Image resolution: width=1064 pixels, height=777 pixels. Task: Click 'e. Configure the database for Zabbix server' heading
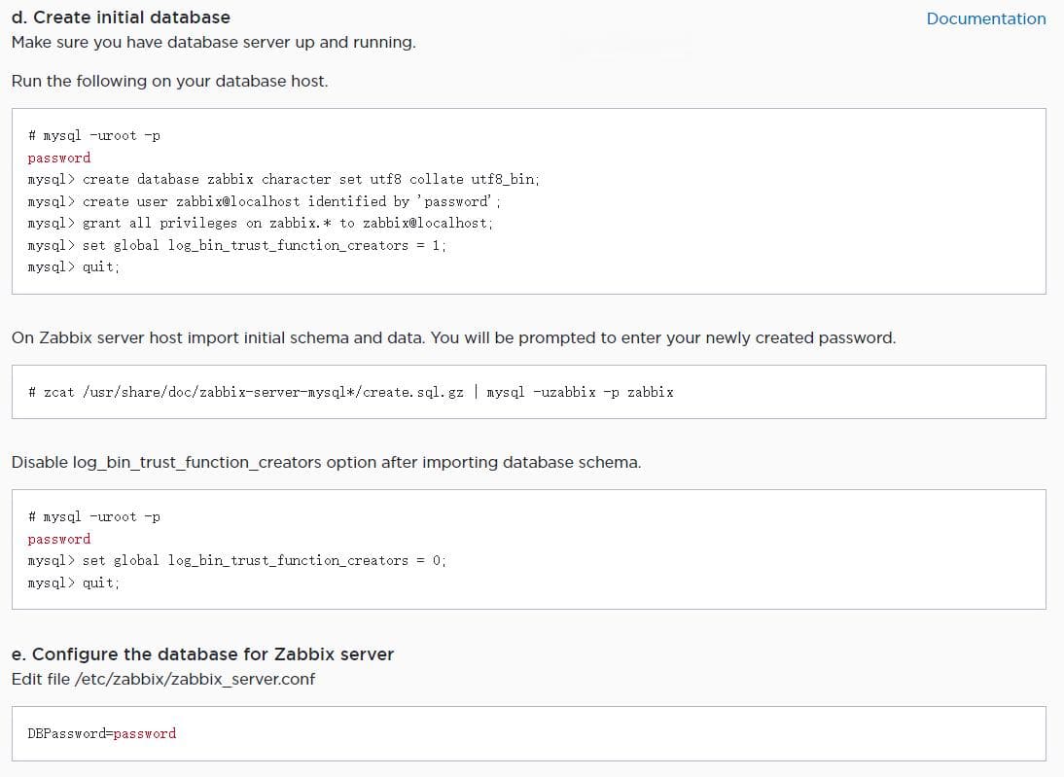point(202,654)
